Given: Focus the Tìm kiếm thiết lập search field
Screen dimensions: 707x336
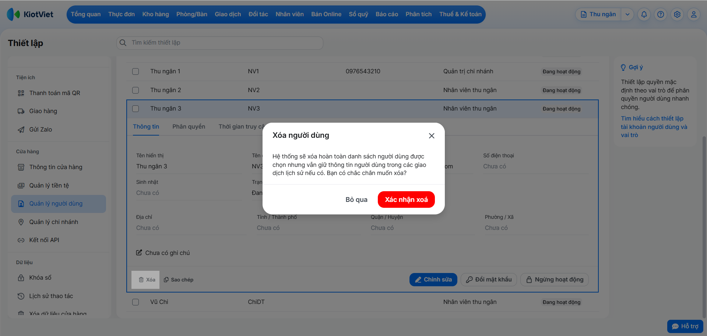Looking at the screenshot, I should pos(220,43).
